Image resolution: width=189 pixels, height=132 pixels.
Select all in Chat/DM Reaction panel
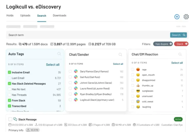coord(177,63)
